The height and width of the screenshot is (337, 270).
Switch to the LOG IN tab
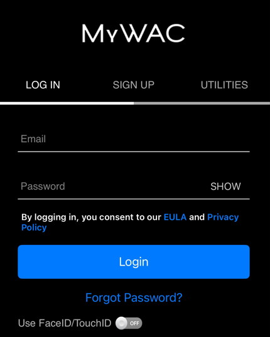(43, 85)
